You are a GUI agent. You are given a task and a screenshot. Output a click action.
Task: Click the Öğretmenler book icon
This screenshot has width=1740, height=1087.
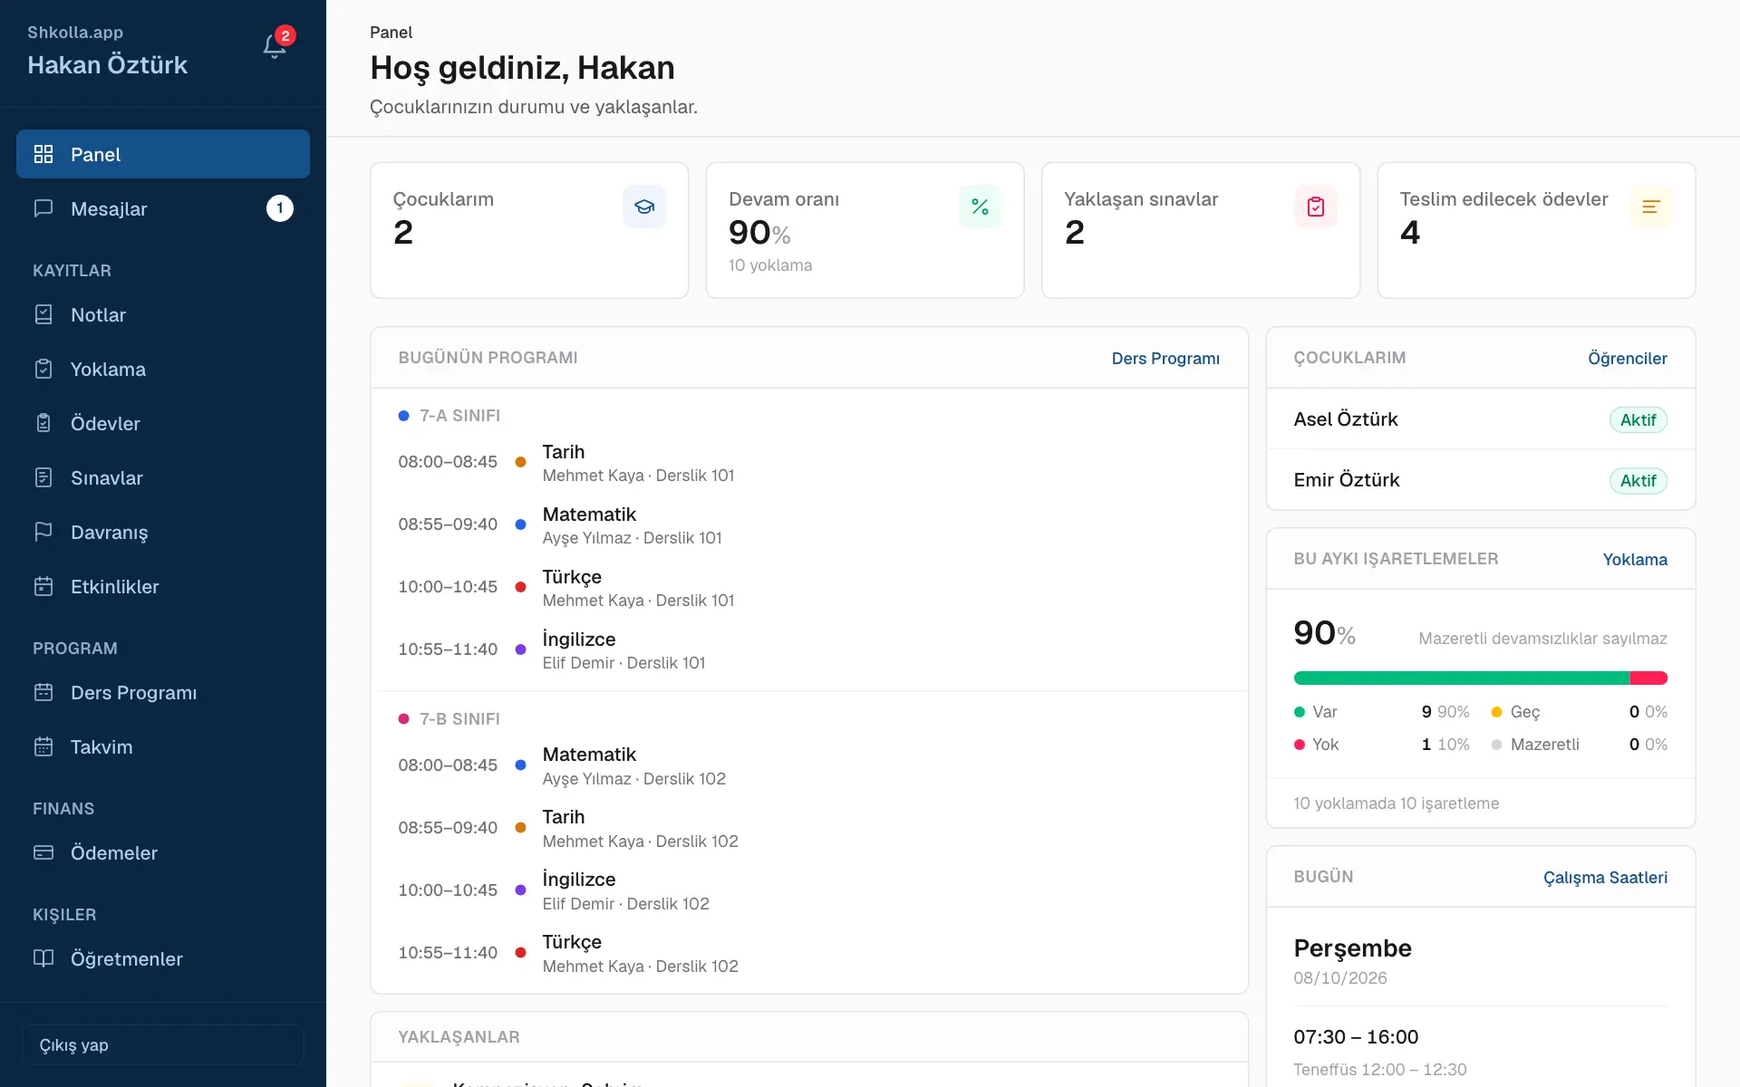click(43, 958)
